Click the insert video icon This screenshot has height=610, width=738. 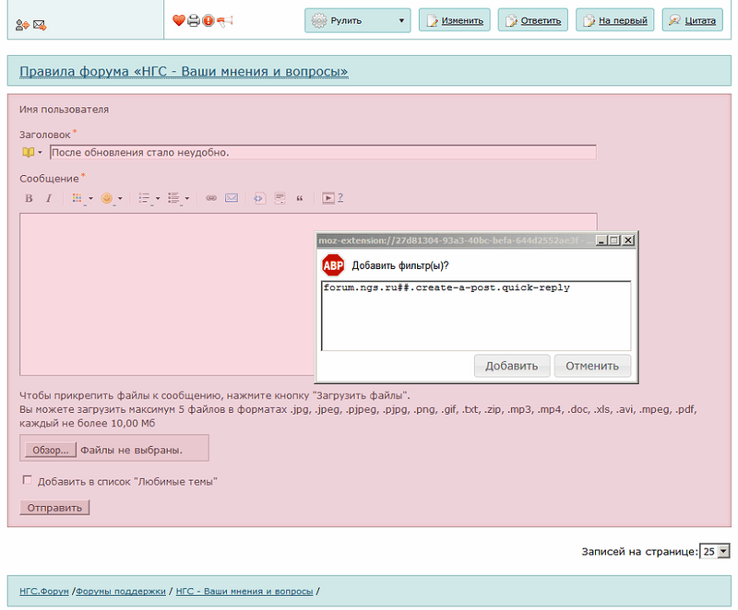click(328, 198)
